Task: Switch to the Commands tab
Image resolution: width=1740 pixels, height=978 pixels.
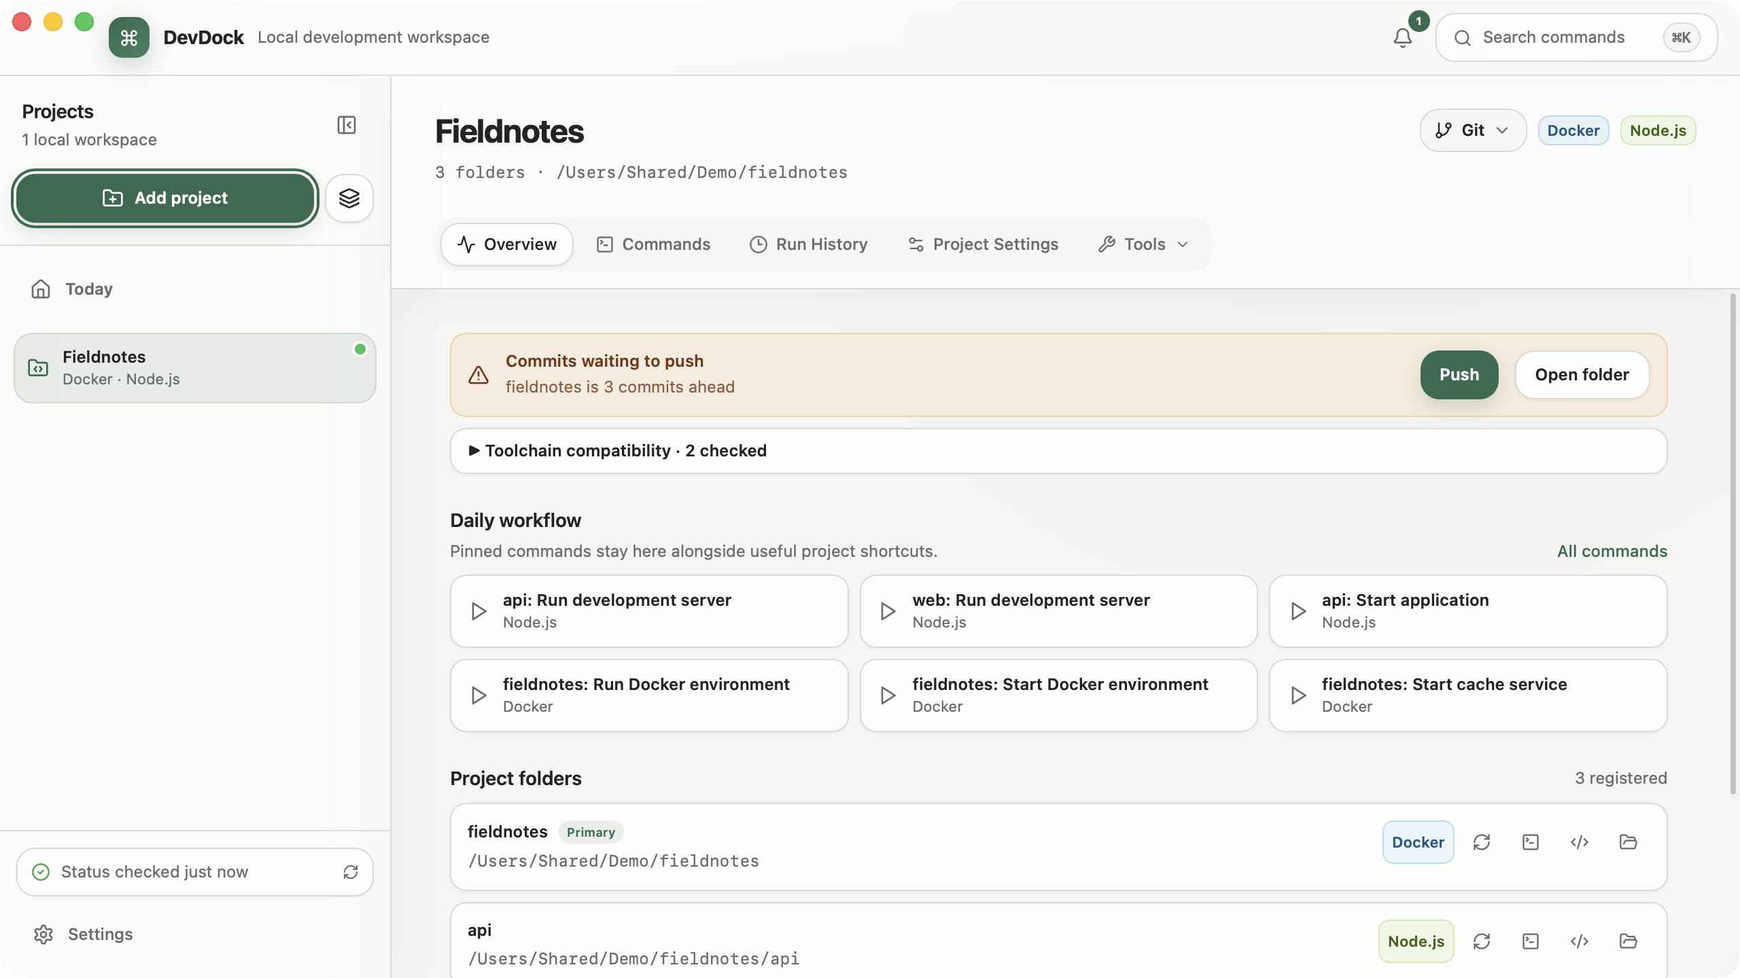Action: click(x=653, y=244)
